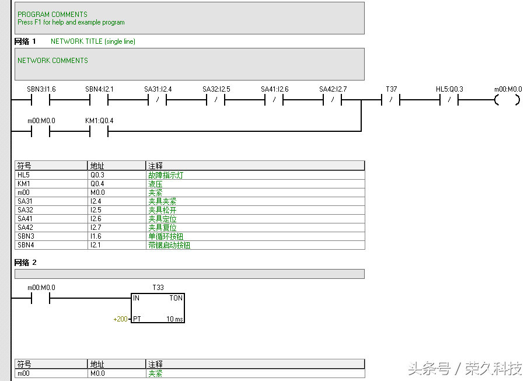Click the 带锯启动按钮 comment for SBN4
The image size is (531, 381).
(x=169, y=245)
